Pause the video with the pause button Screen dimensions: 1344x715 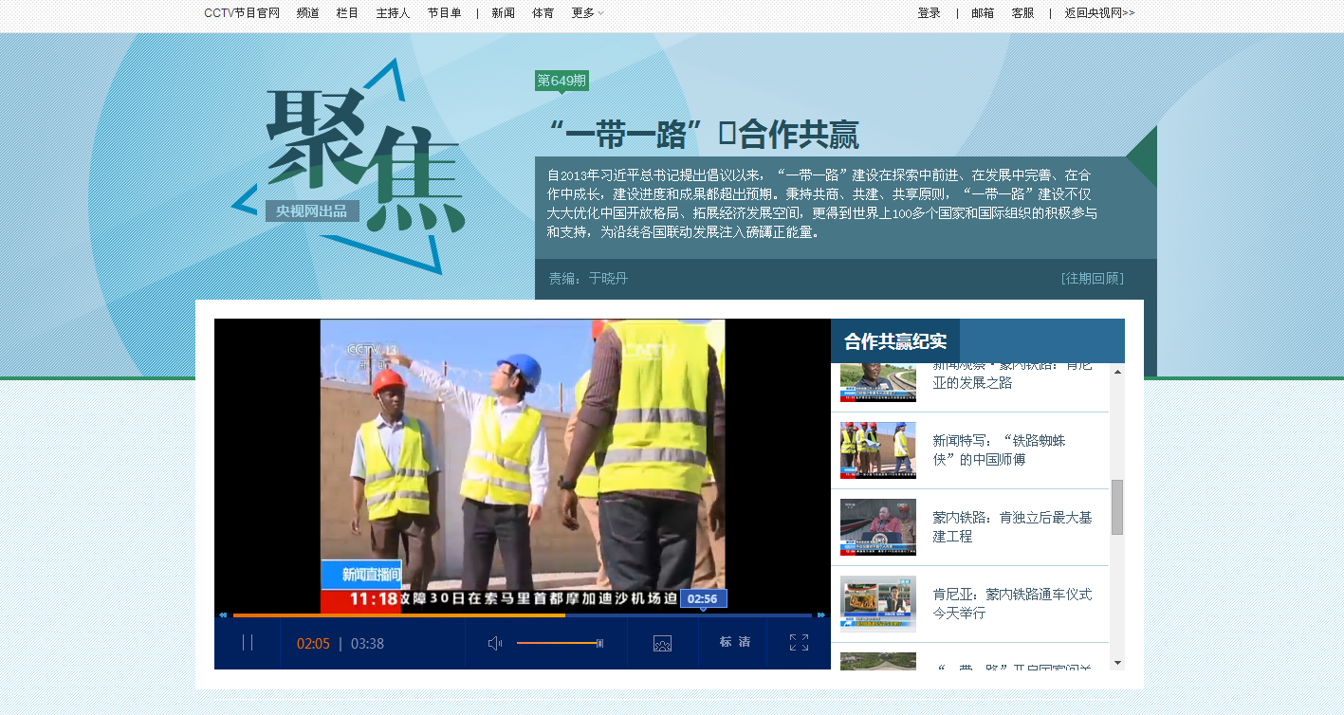tap(248, 643)
